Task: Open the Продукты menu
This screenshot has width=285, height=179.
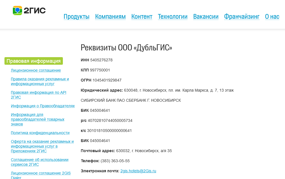Action: [x=77, y=17]
